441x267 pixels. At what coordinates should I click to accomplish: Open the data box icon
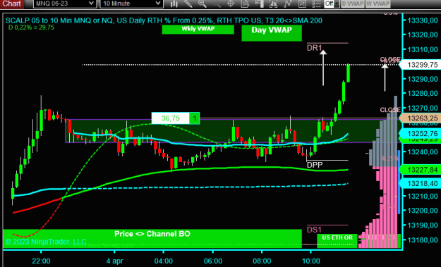click(x=245, y=4)
